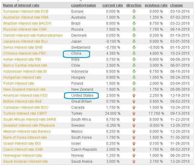Screen dimensions: 195x166
Task: Click Brazil's green down direction arrow
Action: 134,23
